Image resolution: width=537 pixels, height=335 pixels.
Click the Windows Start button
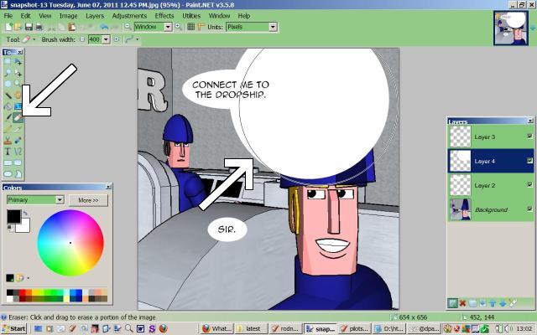point(13,329)
